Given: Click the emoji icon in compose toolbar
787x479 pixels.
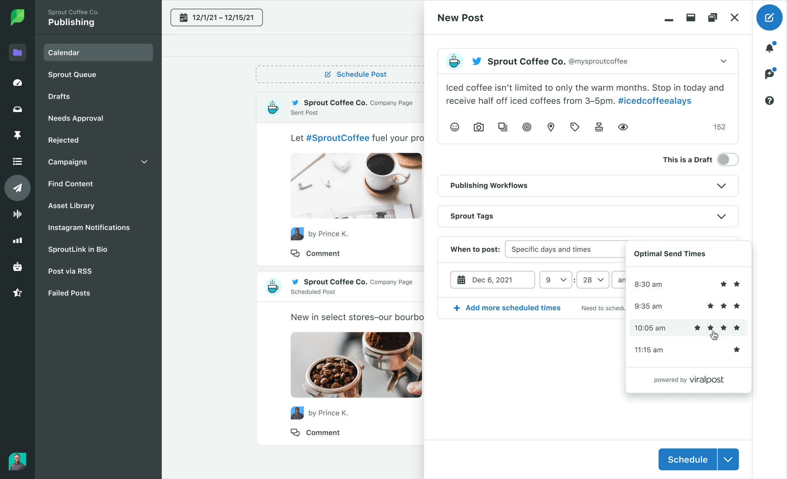Looking at the screenshot, I should coord(454,127).
